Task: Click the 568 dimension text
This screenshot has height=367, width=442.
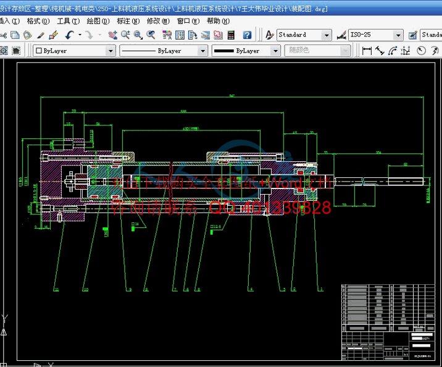Action: [183, 111]
